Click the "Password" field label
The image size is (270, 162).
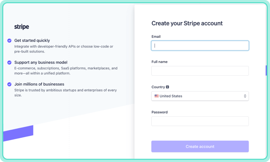(x=159, y=112)
